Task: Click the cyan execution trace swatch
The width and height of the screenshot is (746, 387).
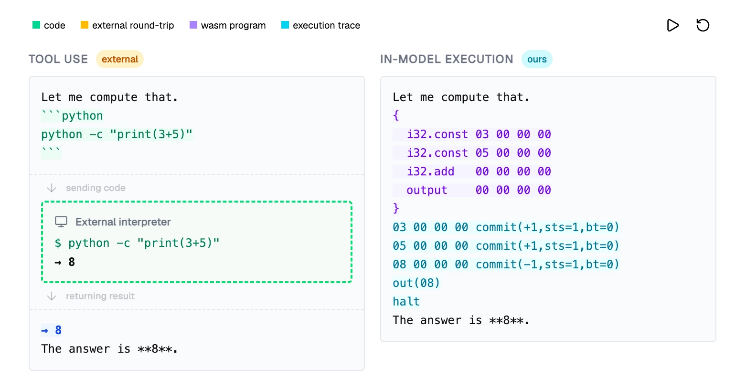Action: click(285, 25)
